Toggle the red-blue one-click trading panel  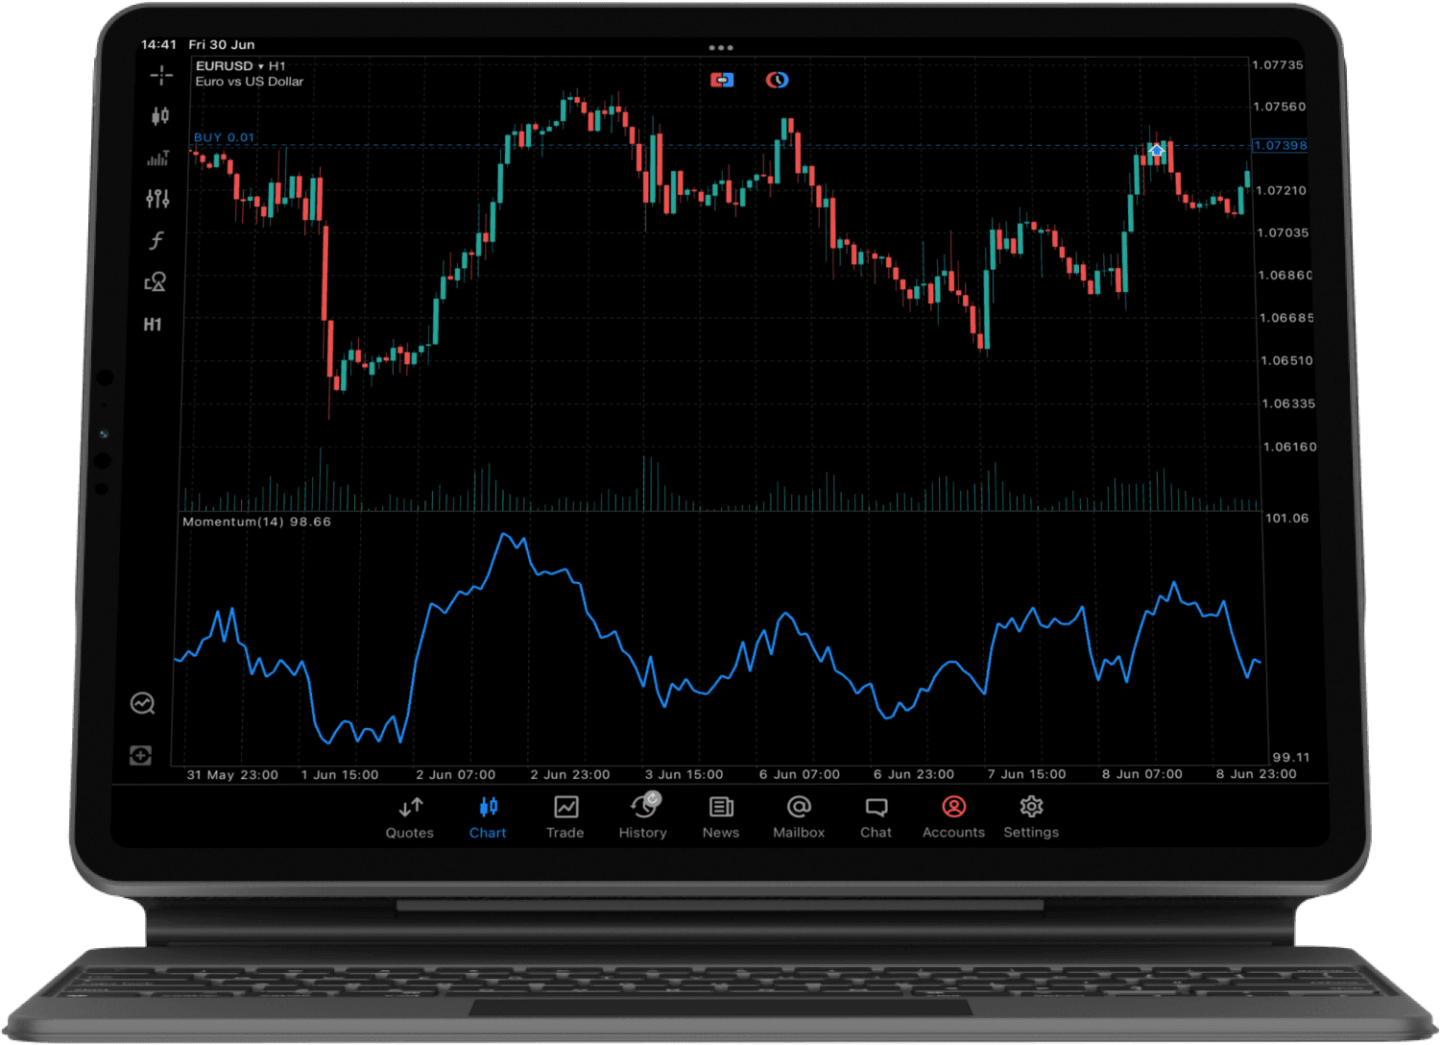click(x=722, y=80)
